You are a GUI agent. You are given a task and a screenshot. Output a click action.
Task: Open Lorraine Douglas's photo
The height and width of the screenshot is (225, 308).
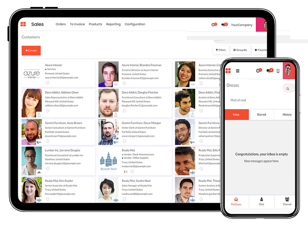click(32, 161)
